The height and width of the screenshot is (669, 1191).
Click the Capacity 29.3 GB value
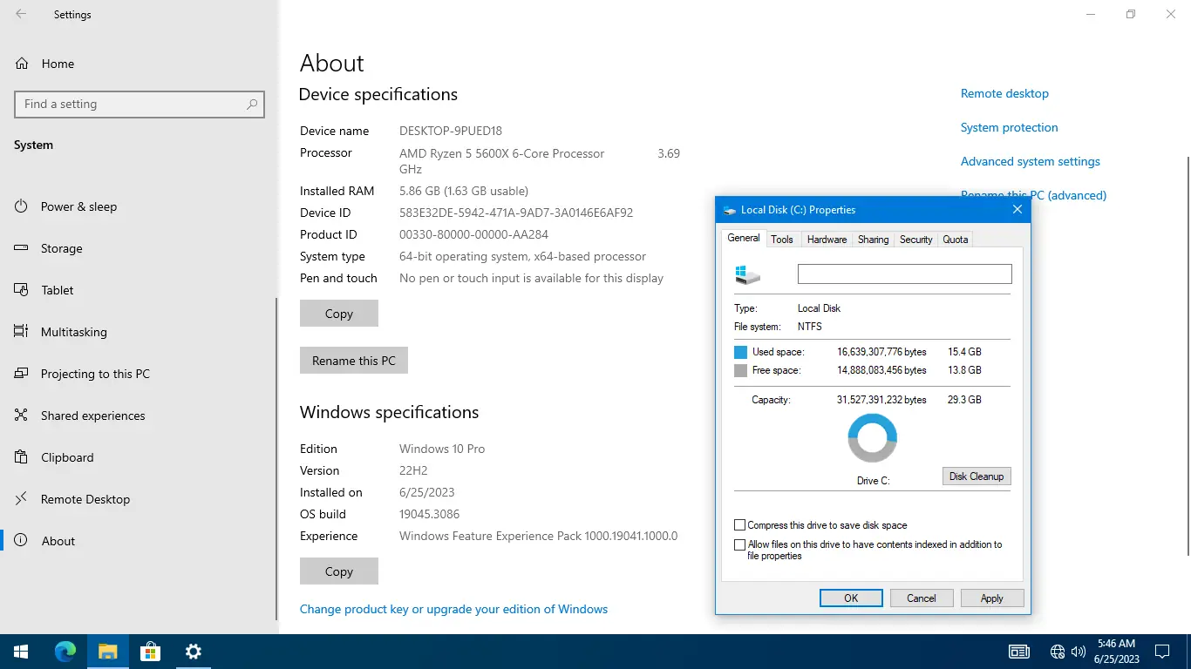964,400
